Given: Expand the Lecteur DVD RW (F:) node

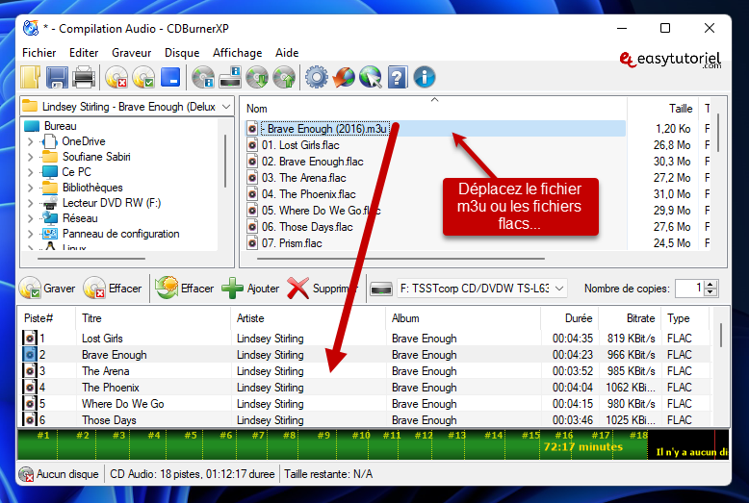Looking at the screenshot, I should [x=30, y=203].
